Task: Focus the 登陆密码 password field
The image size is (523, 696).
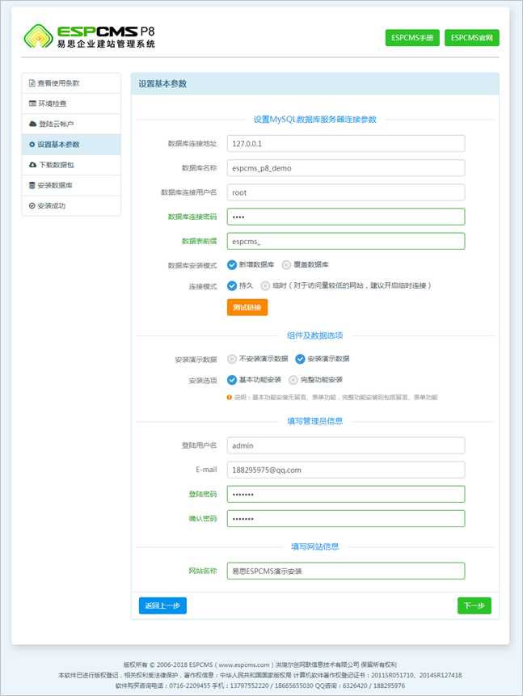Action: (x=346, y=495)
